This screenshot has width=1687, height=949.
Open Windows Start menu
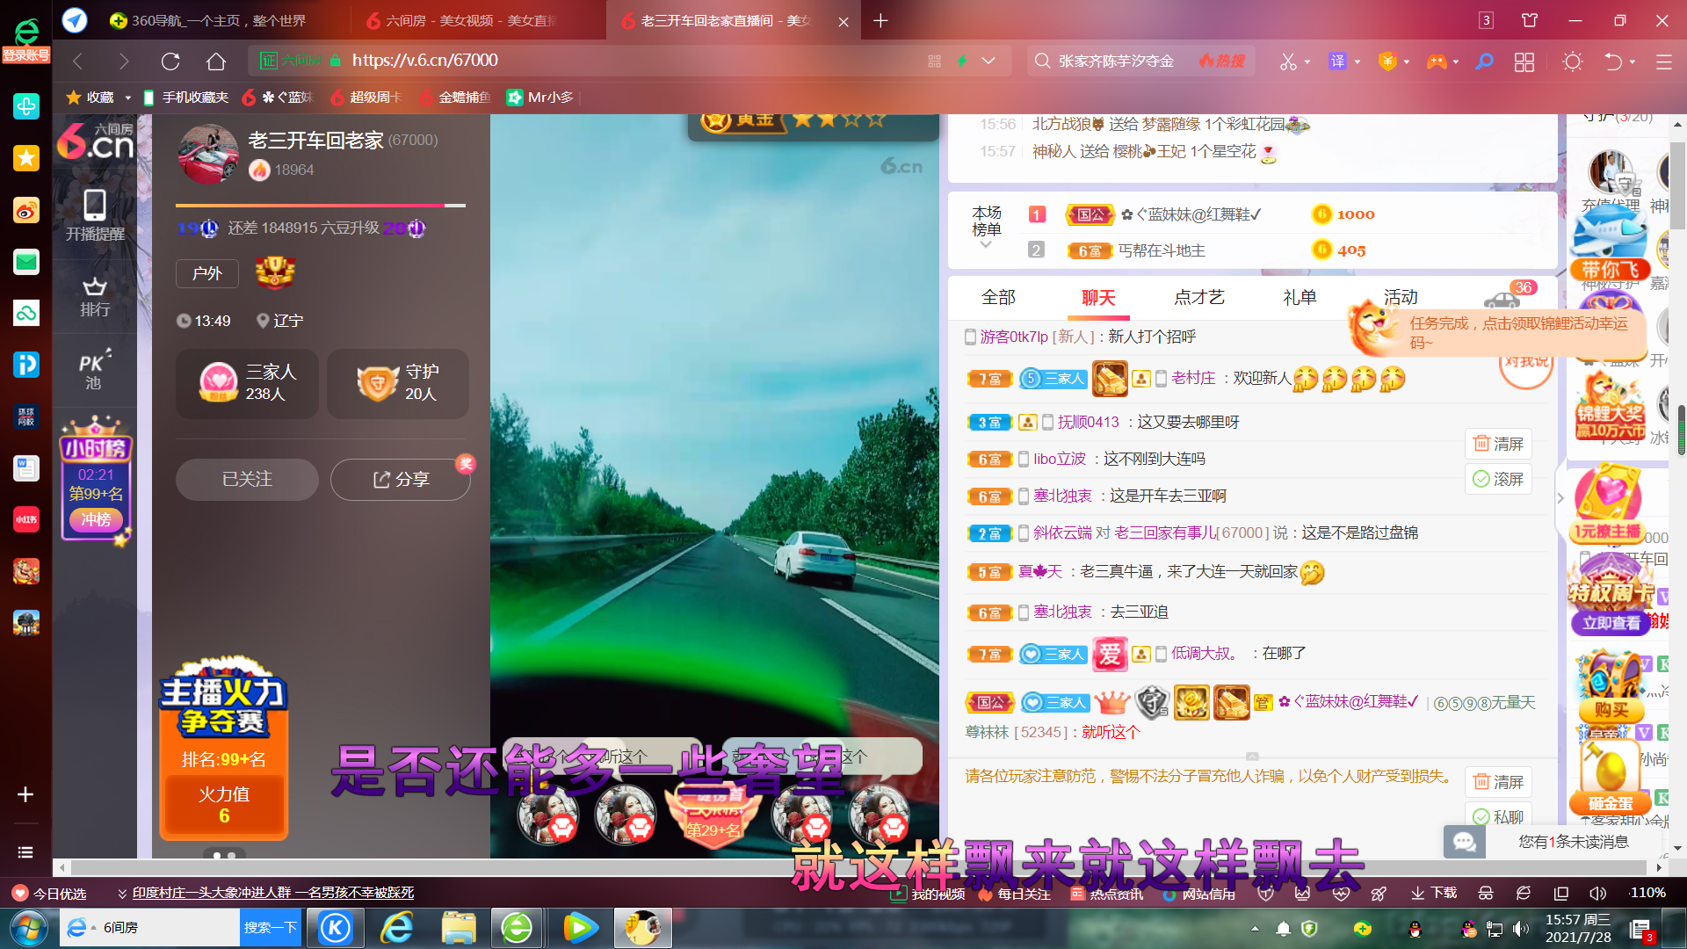pyautogui.click(x=28, y=928)
